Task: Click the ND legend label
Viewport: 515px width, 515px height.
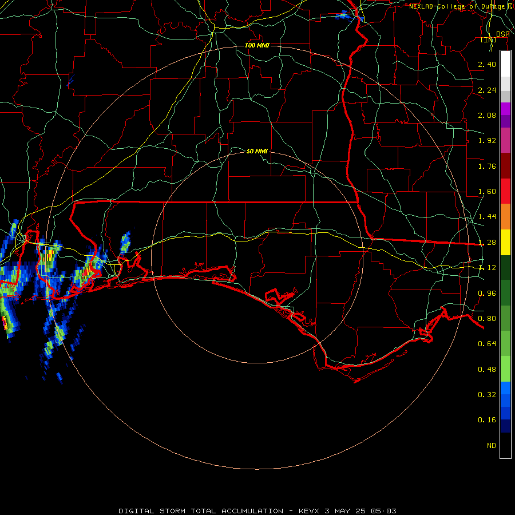Action: 492,446
